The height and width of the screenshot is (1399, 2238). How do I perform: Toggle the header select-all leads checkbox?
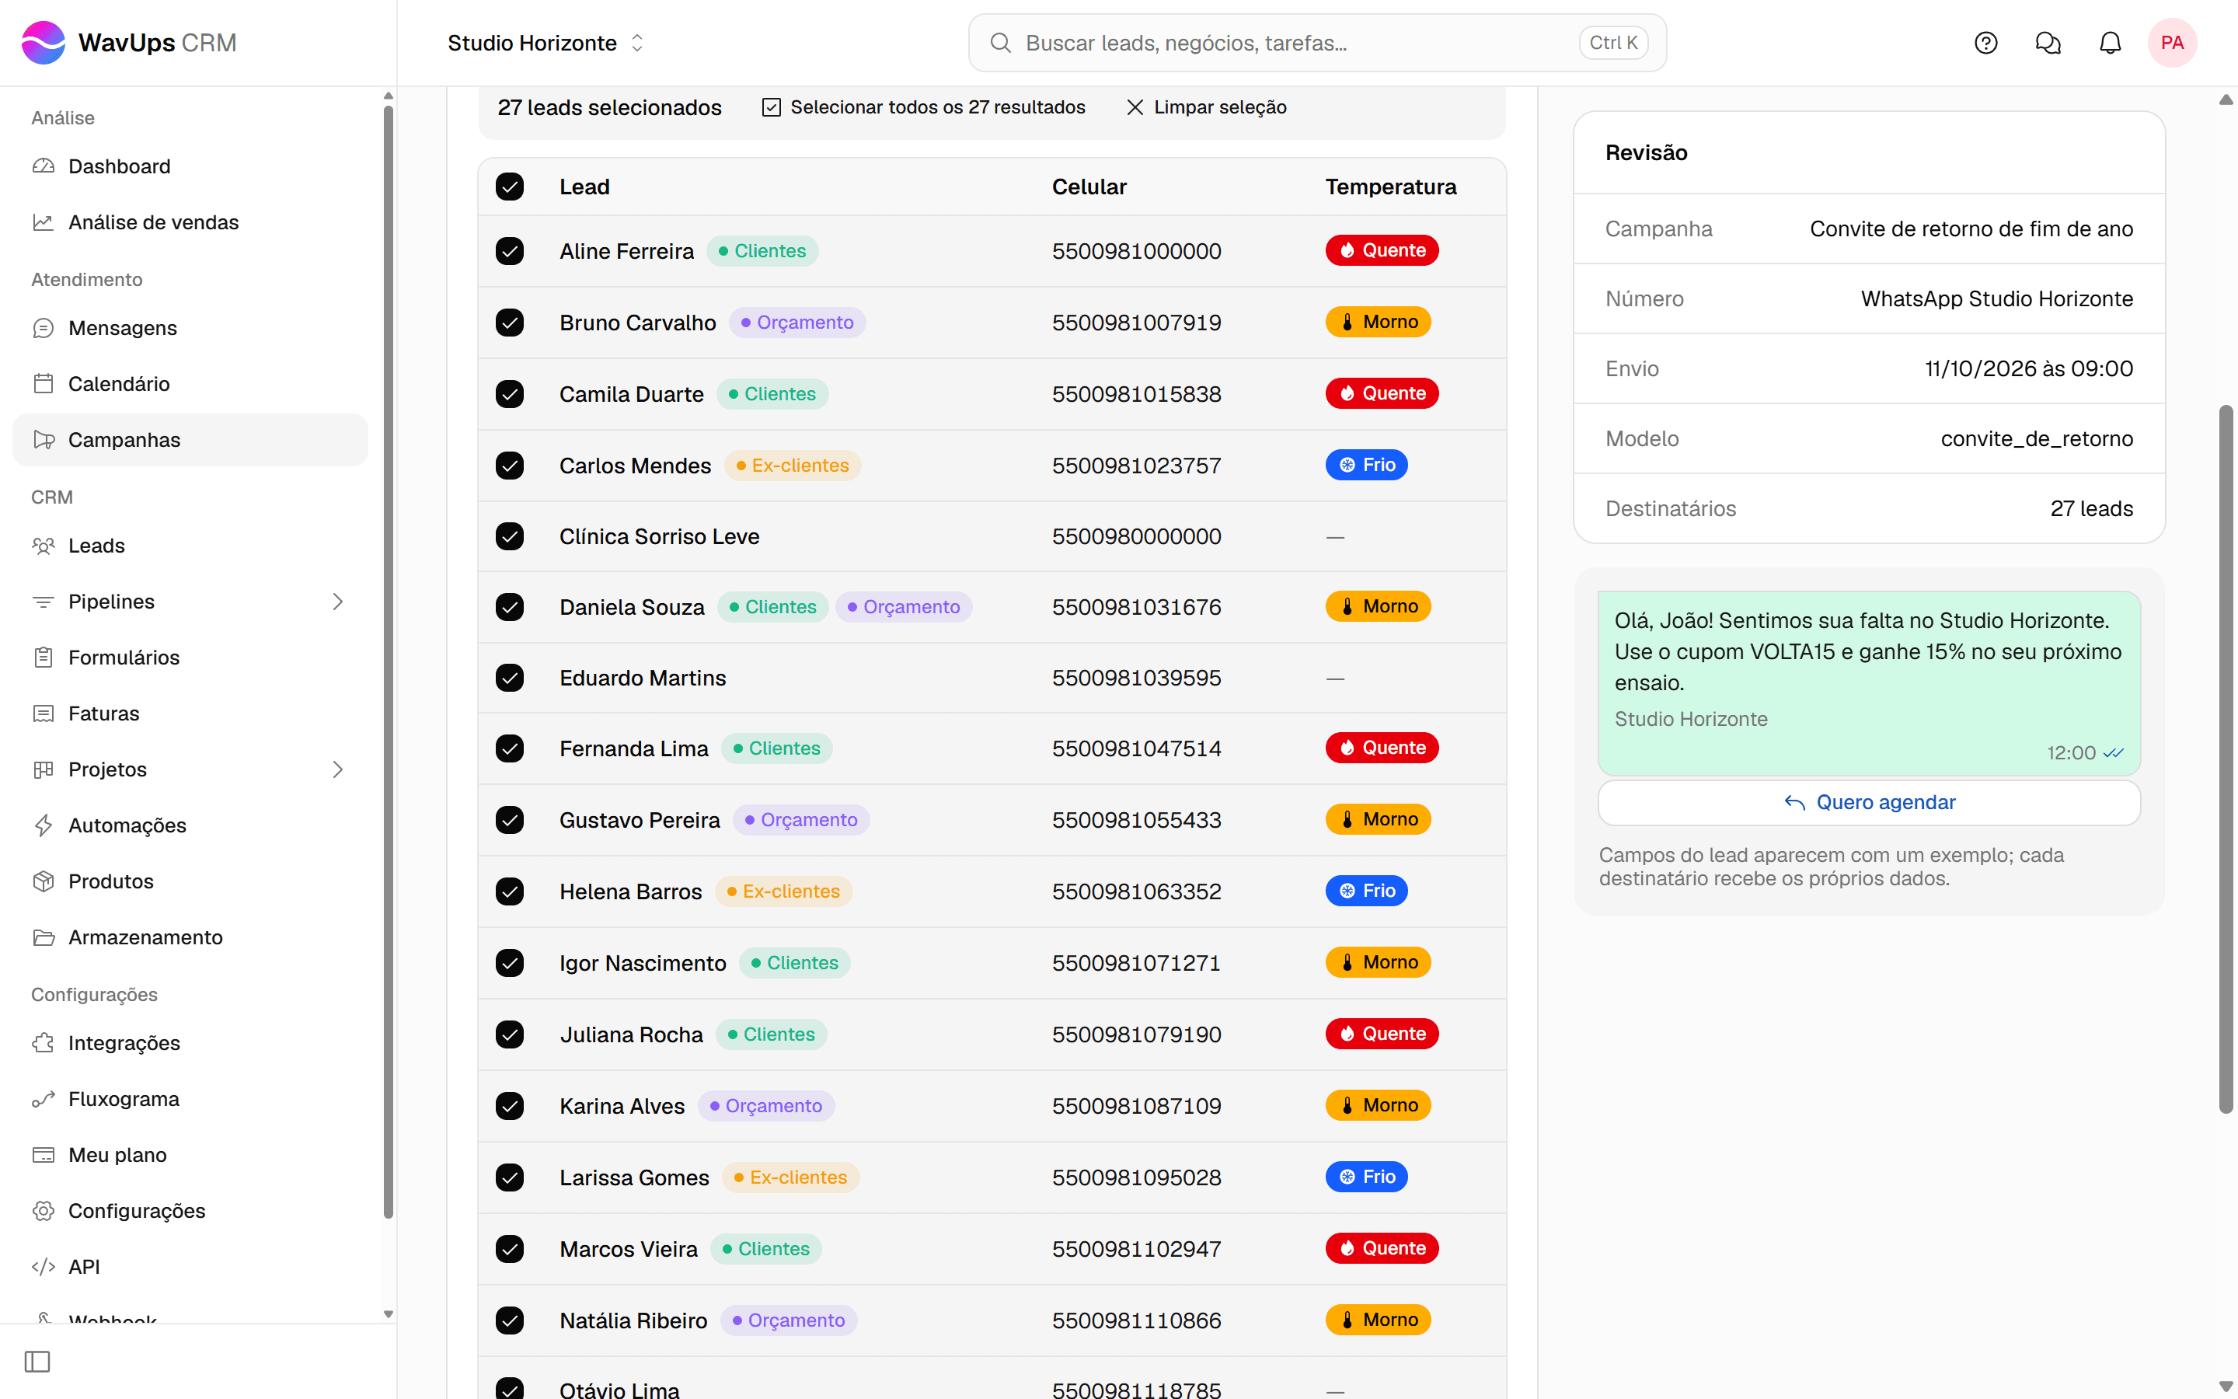pos(510,187)
